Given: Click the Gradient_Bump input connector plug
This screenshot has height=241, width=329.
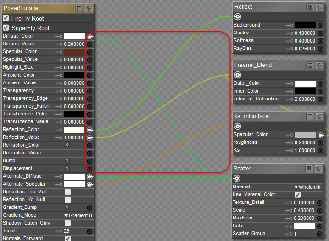Looking at the screenshot, I should click(x=89, y=208).
